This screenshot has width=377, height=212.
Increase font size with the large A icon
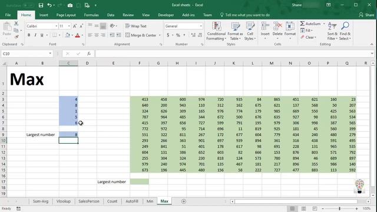(x=75, y=26)
